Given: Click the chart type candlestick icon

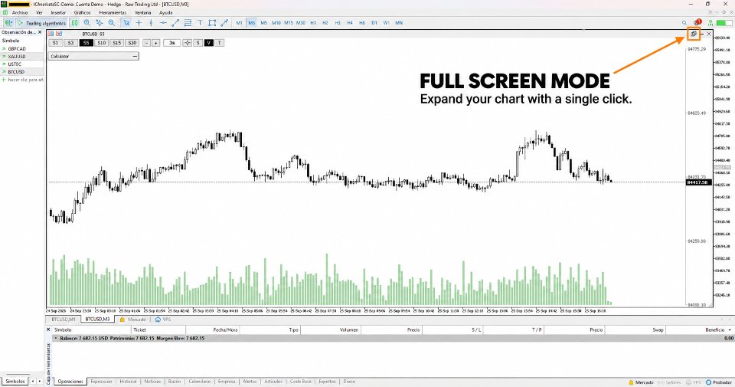Looking at the screenshot, I should (74, 22).
